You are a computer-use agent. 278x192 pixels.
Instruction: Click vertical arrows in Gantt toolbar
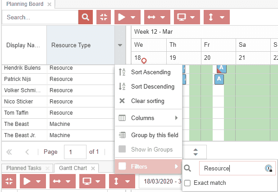pos(116,181)
